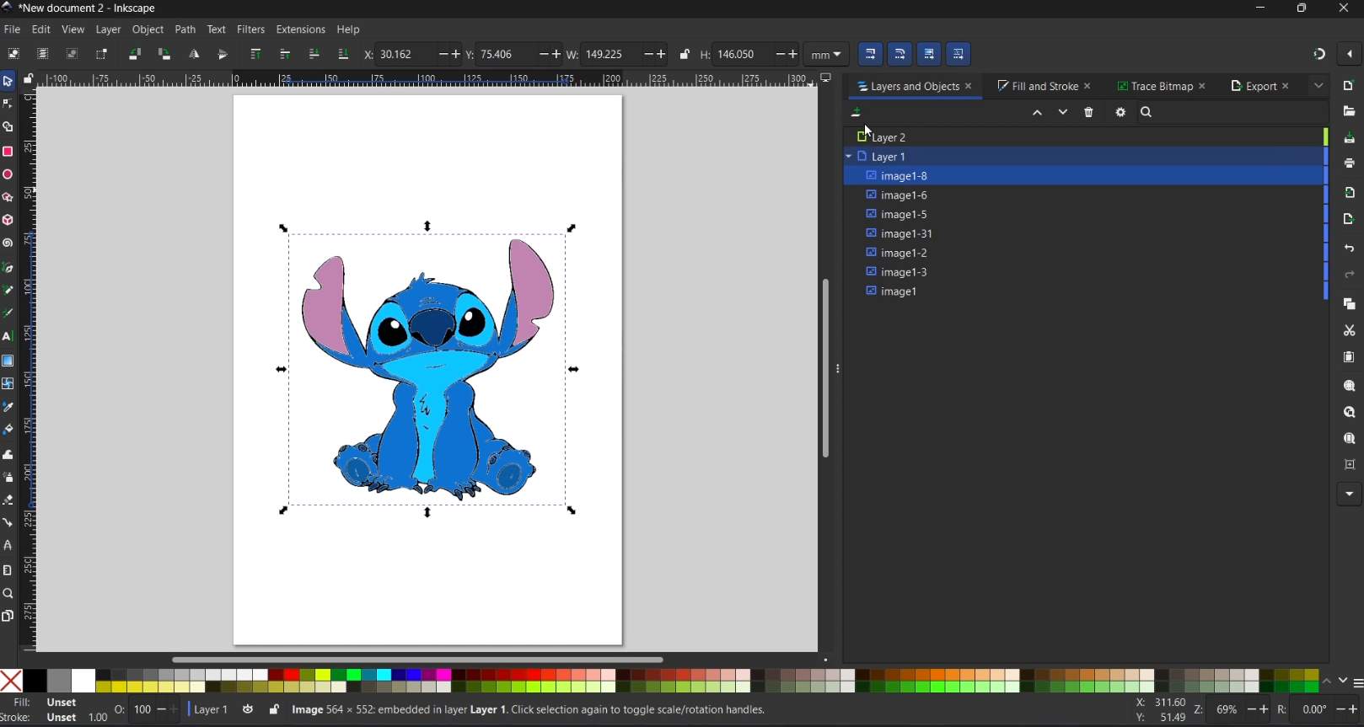Viewport: 1364px width, 727px height.
Task: Toggle current layer visibility in status bar
Action: 248,710
